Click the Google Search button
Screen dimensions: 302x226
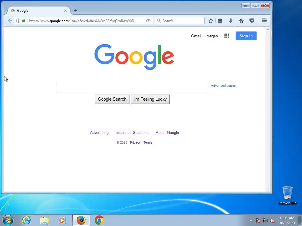tap(112, 99)
